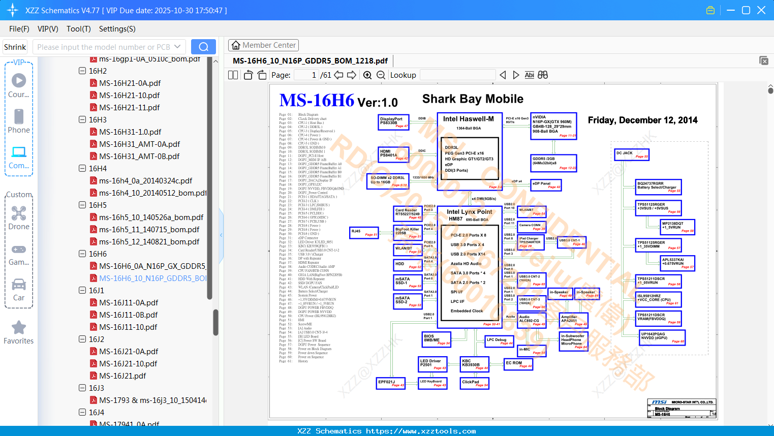Click the page number input field
Screen dimensions: 774x436
(x=306, y=75)
